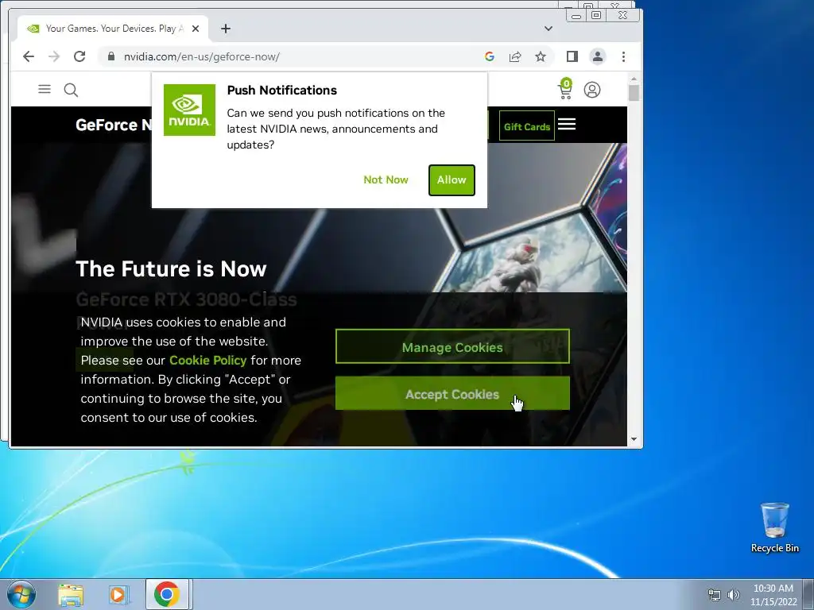Viewport: 814px width, 610px height.
Task: Decline push notifications with Not Now
Action: [386, 180]
